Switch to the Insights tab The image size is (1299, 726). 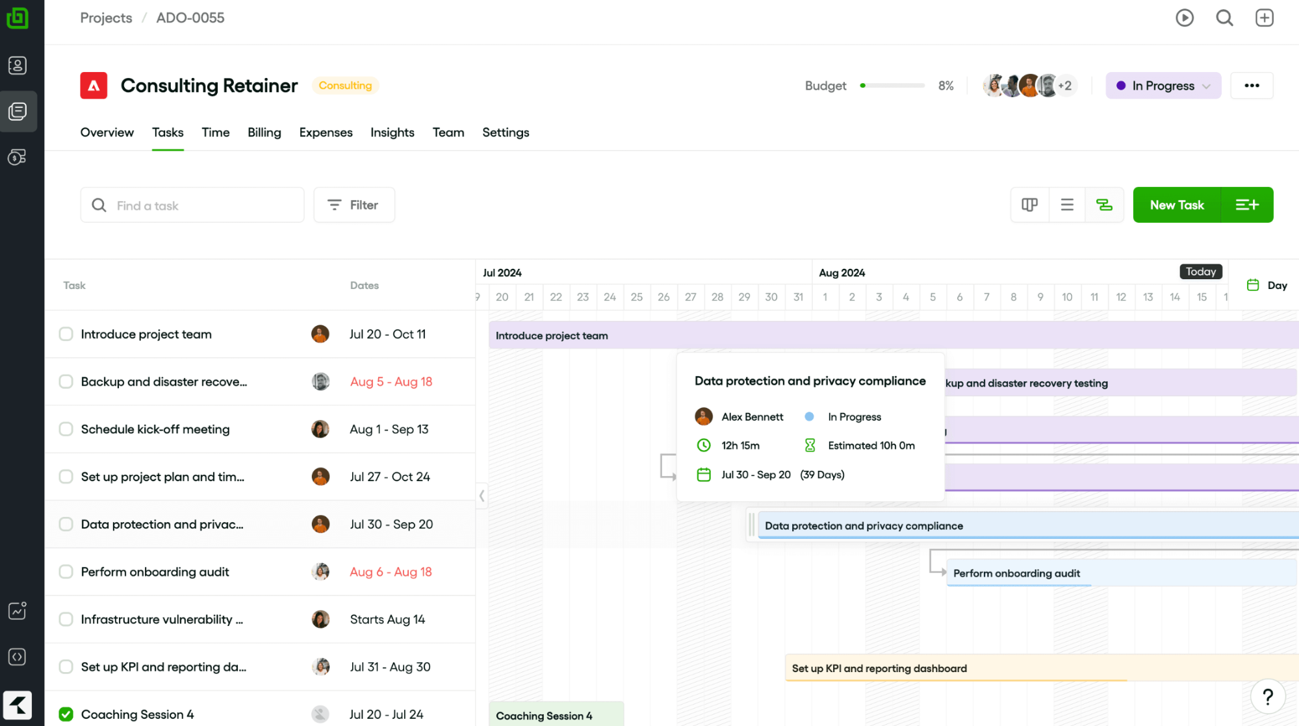(392, 132)
